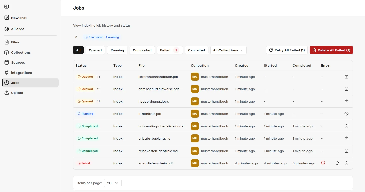
Task: Open the All Collections filter dropdown
Action: point(228,50)
